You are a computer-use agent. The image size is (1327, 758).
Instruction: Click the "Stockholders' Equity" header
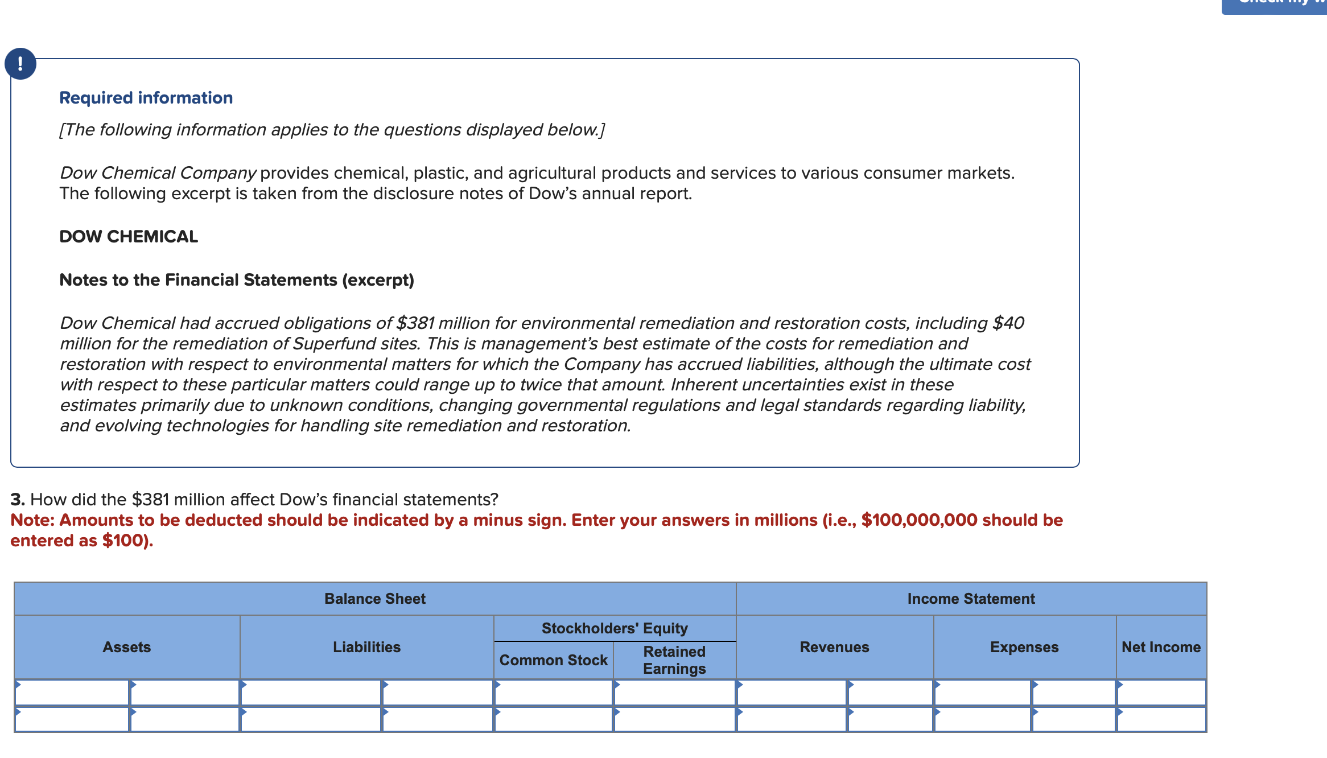[615, 628]
